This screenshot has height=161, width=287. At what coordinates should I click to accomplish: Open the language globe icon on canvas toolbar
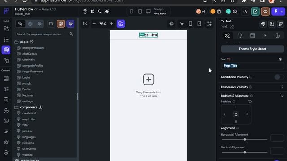coord(171,24)
